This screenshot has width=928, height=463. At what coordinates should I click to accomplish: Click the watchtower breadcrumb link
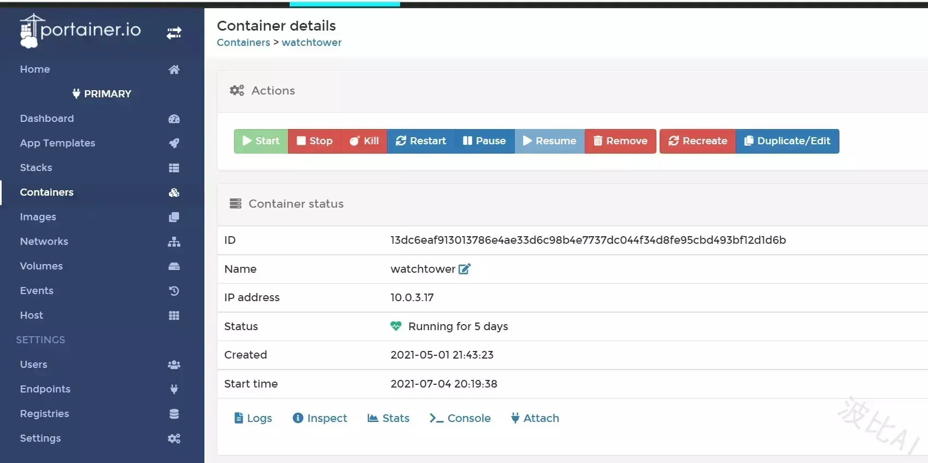[x=312, y=43]
